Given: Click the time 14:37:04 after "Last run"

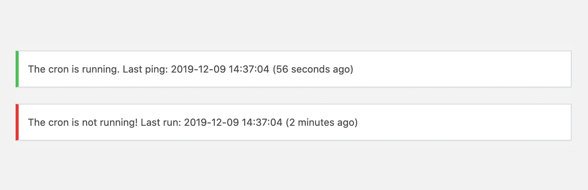Looking at the screenshot, I should [x=262, y=123].
